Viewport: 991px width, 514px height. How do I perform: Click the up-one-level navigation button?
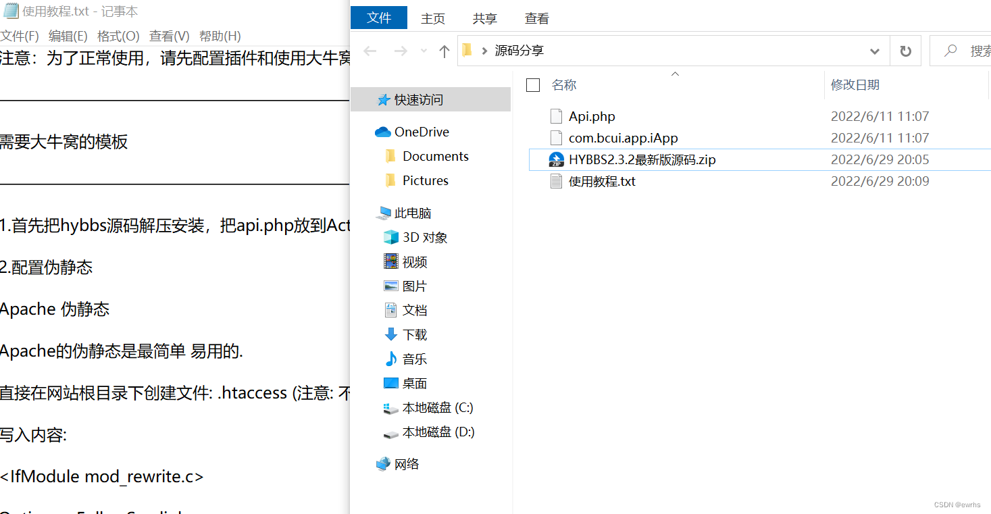coord(443,50)
